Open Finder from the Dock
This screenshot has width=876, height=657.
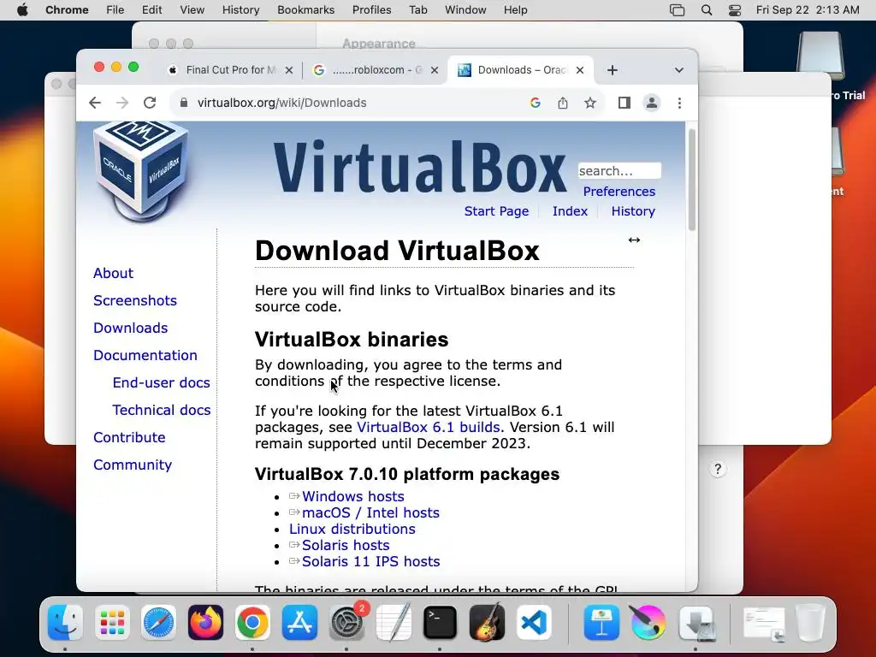click(65, 622)
